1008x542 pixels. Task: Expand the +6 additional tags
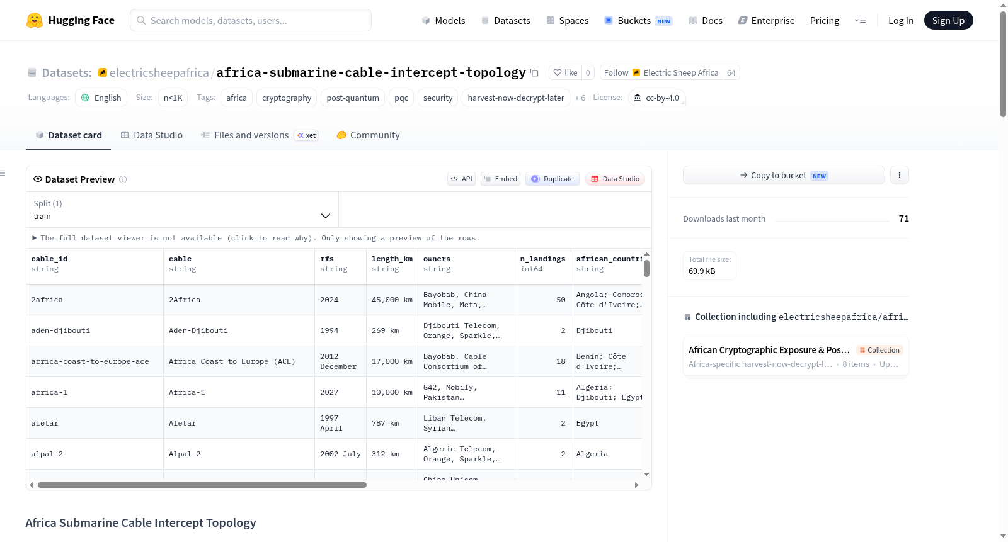click(580, 98)
